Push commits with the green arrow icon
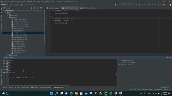The height and width of the screenshot is (96, 172). [158, 5]
